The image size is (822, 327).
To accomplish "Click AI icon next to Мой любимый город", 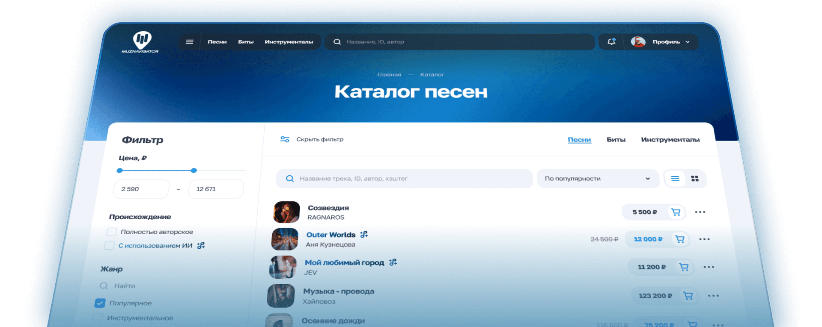I will pyautogui.click(x=393, y=262).
